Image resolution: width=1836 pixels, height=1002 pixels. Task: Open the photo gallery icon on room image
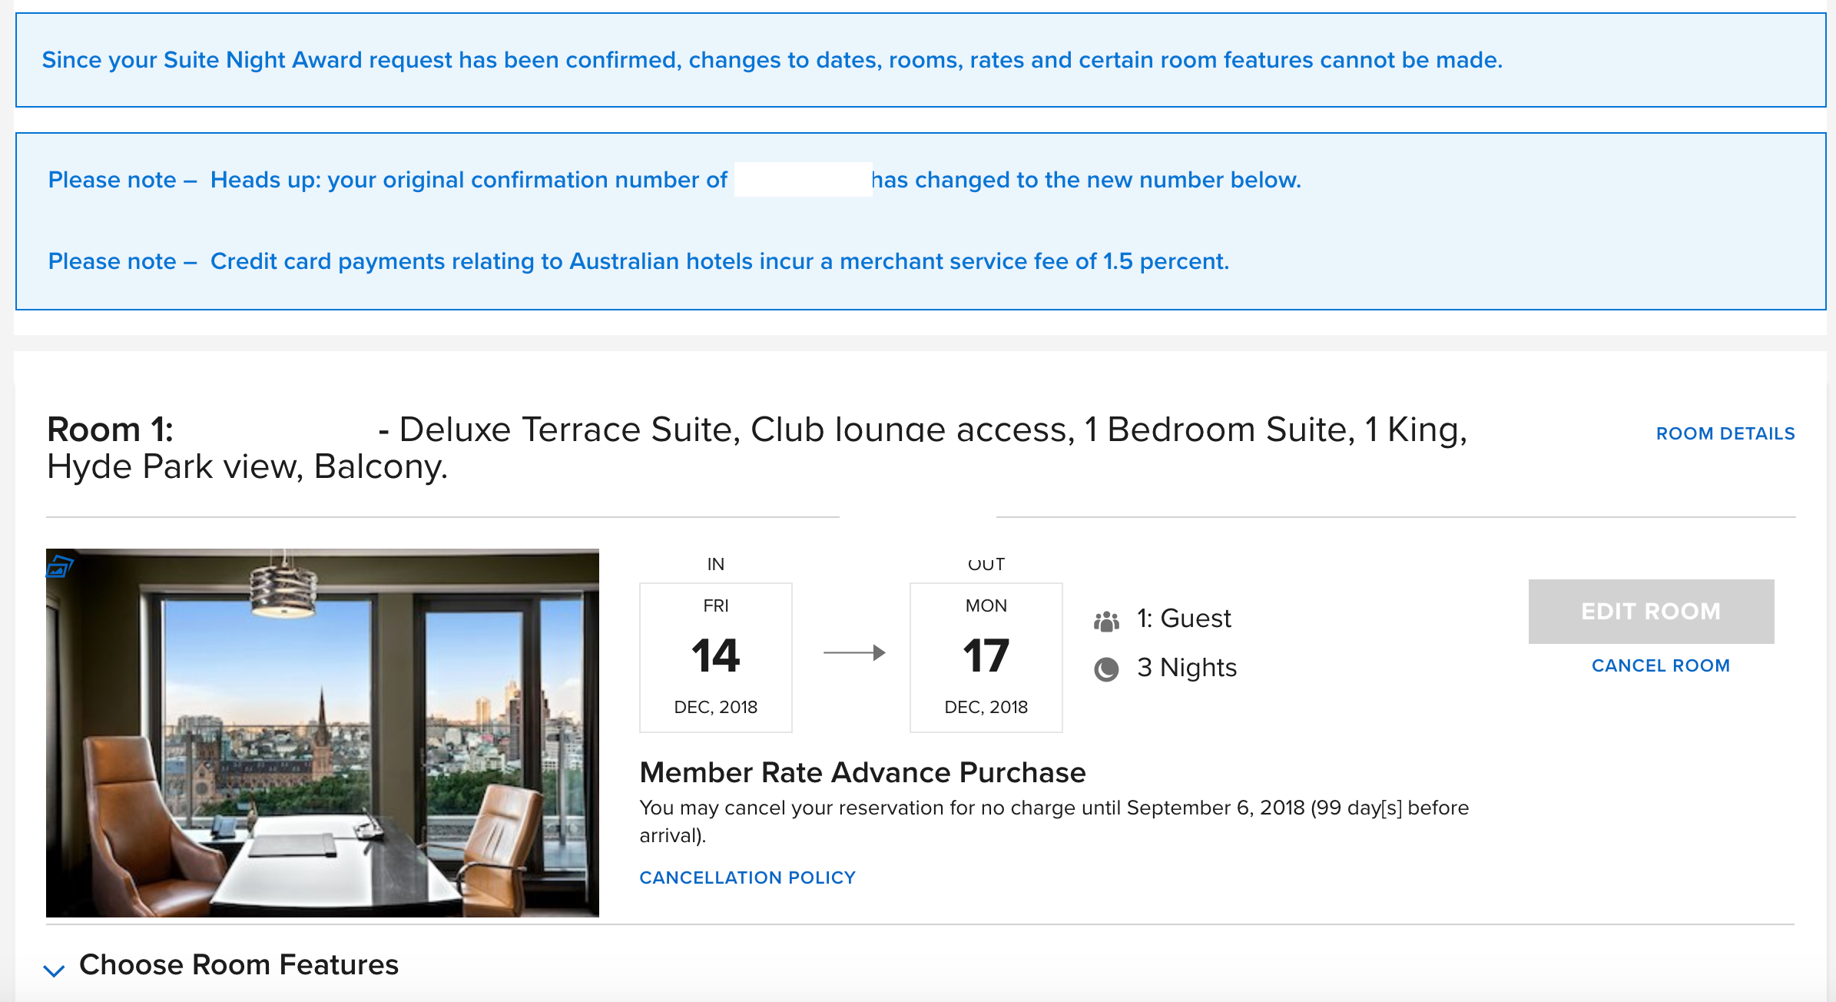[59, 567]
